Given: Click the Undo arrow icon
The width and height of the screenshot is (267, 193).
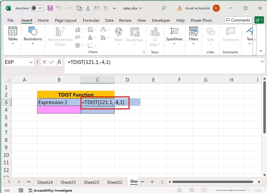Looking at the screenshot, I should point(59,8).
